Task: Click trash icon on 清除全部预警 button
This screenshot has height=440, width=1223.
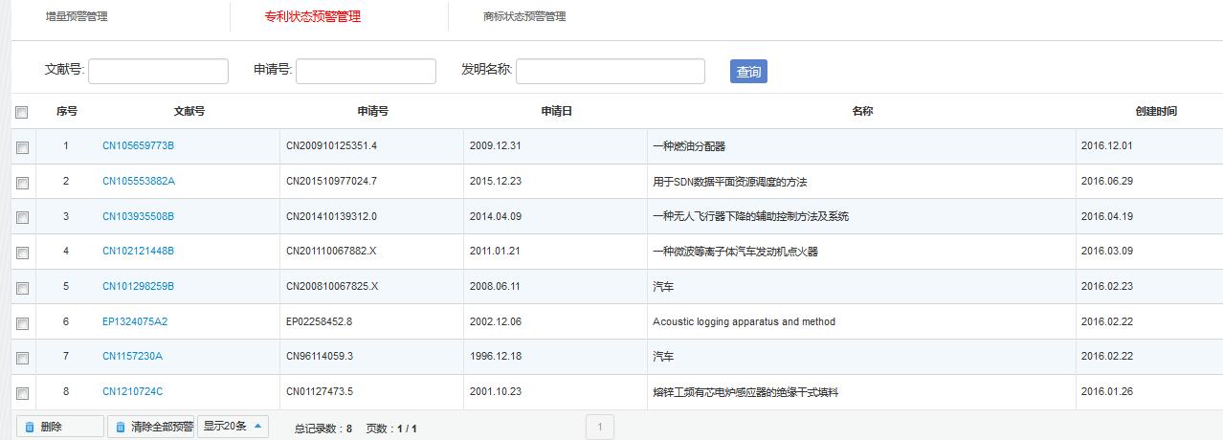Action: pos(121,427)
